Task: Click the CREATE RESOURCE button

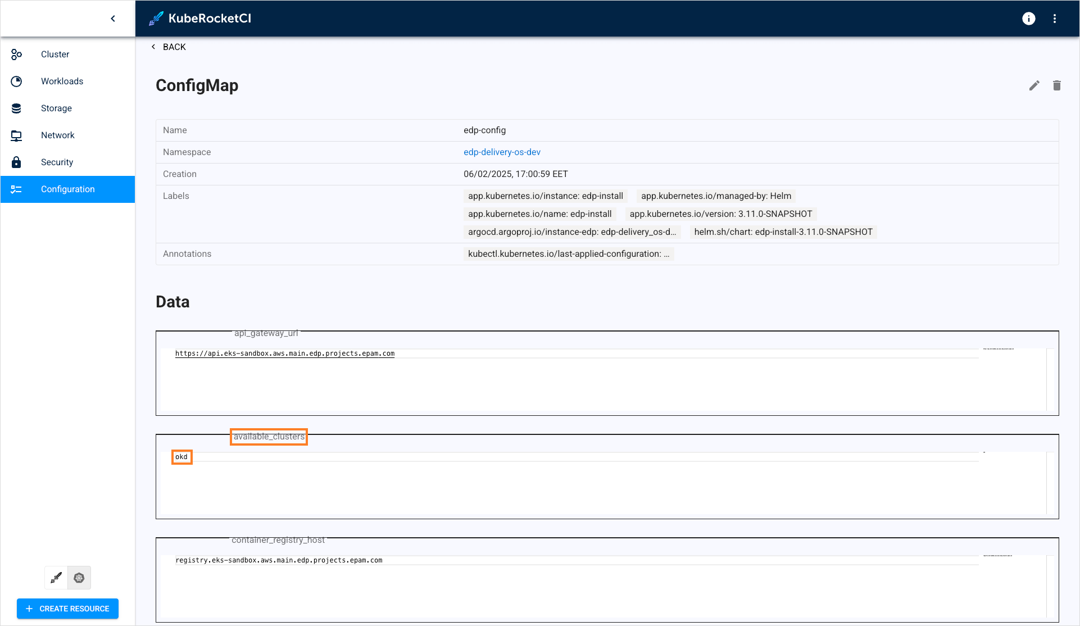Action: point(67,609)
